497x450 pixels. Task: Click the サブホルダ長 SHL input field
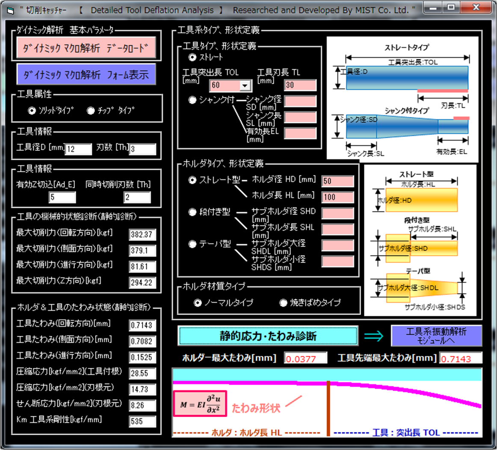click(337, 229)
